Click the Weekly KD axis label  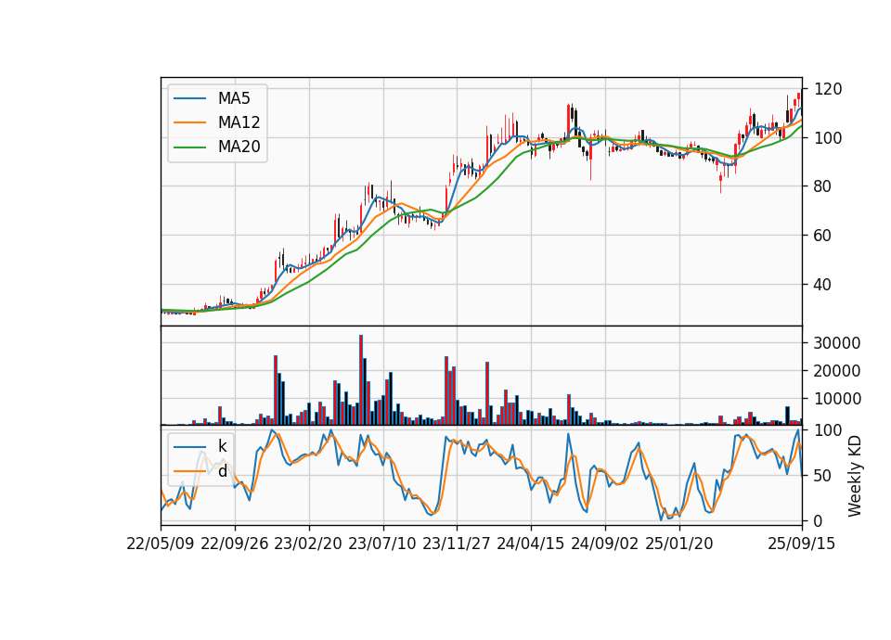pos(854,476)
